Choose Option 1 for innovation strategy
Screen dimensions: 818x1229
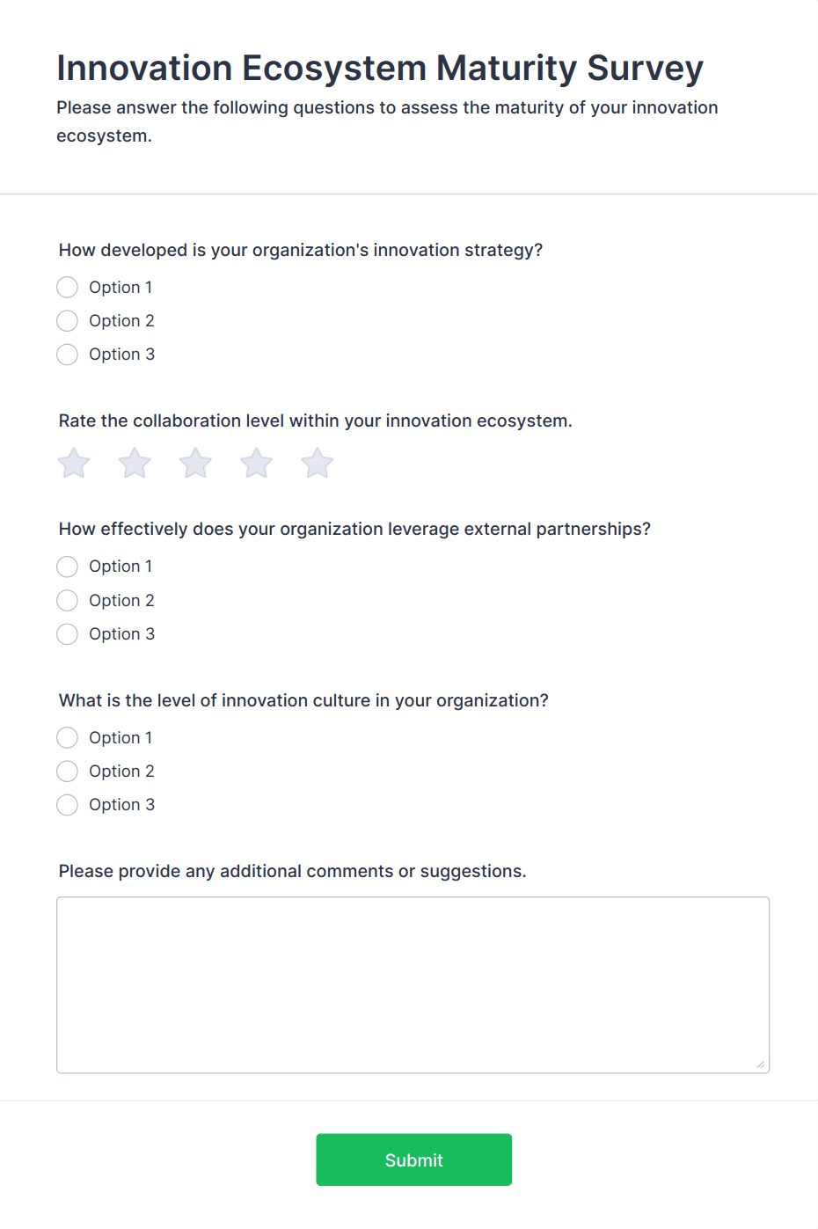pos(68,288)
